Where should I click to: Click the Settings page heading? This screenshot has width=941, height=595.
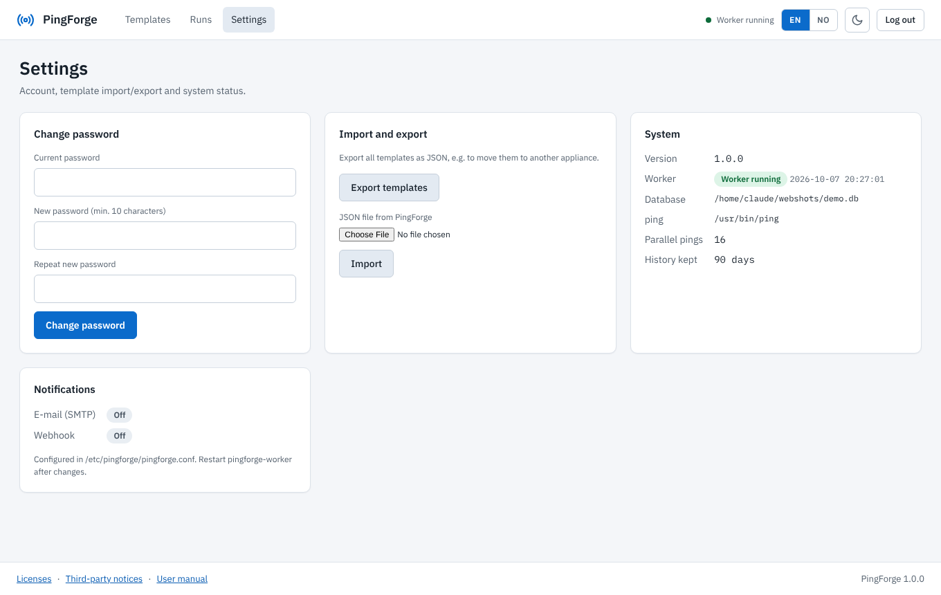(54, 68)
